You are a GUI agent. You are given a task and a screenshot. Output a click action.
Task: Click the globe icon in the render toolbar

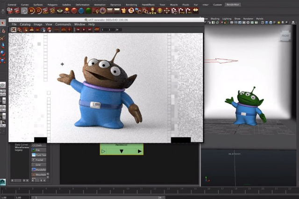click(43, 29)
